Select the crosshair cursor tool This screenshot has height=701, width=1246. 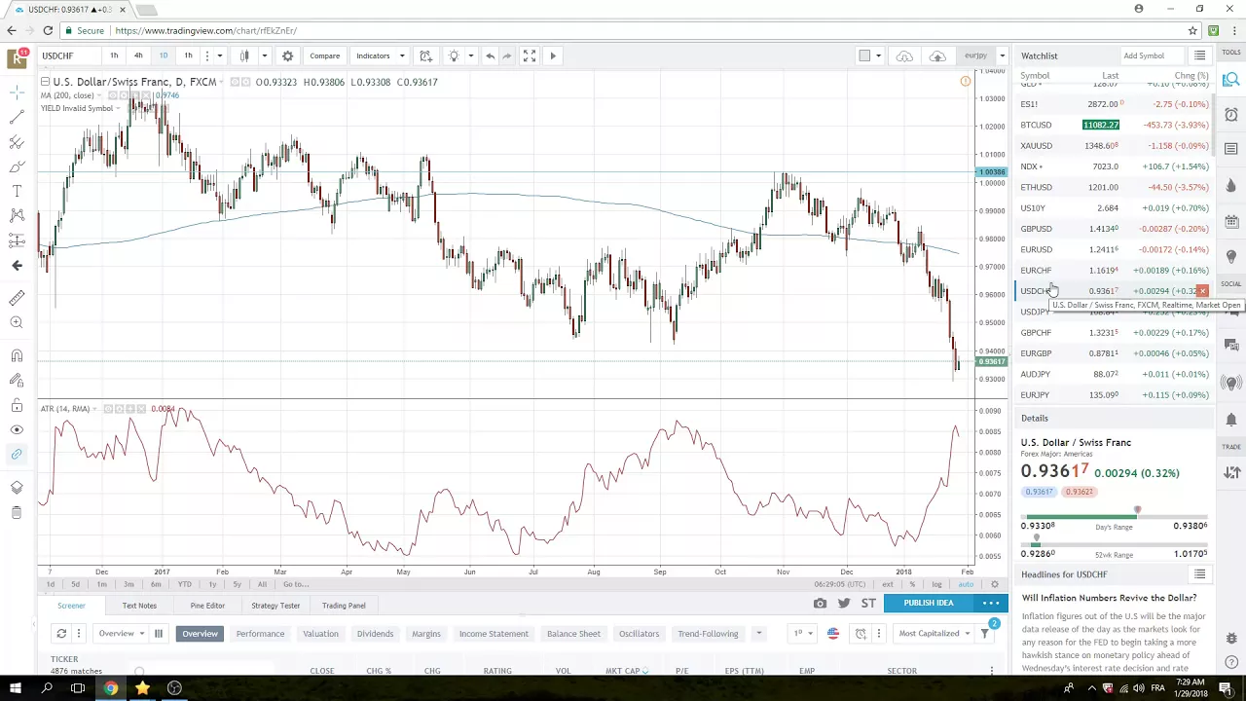(x=17, y=92)
